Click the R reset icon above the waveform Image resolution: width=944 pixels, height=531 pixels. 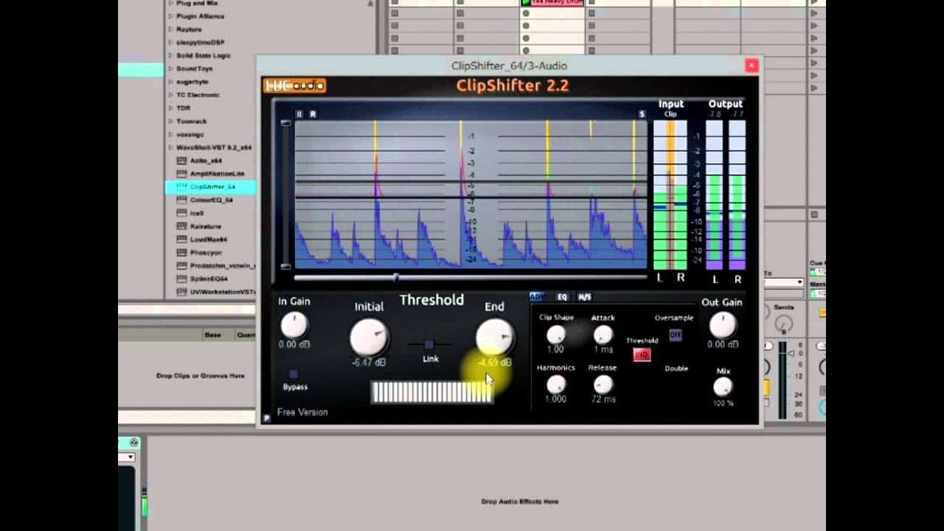tap(315, 114)
